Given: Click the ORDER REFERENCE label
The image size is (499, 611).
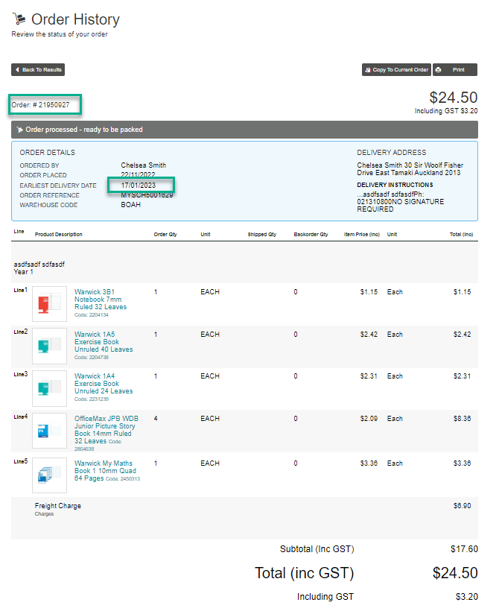Looking at the screenshot, I should (x=49, y=195).
